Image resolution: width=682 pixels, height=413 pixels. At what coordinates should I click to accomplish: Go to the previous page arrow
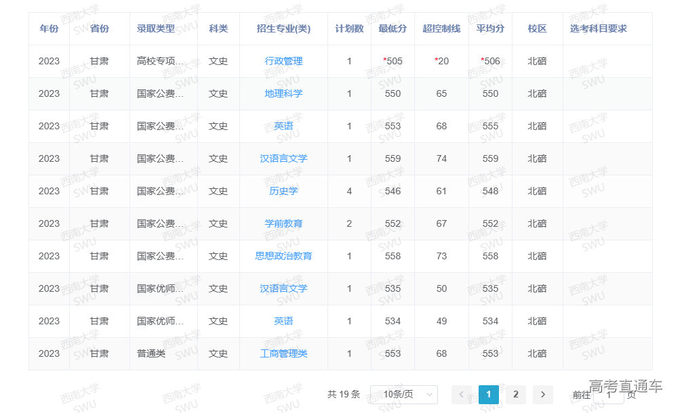tap(462, 395)
